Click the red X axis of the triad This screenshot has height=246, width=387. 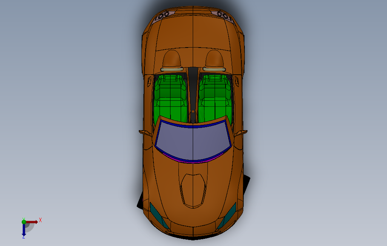[32, 222]
